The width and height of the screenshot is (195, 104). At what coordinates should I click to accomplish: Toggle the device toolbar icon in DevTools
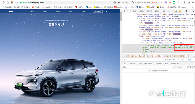coord(128,11)
